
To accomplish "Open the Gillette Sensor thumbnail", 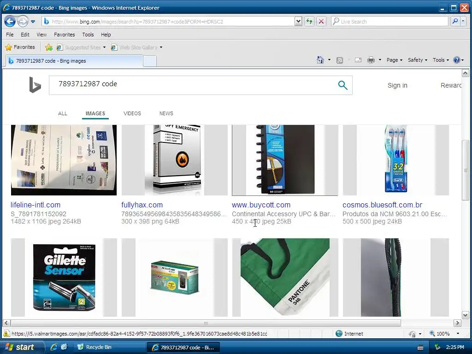I will click(x=64, y=277).
